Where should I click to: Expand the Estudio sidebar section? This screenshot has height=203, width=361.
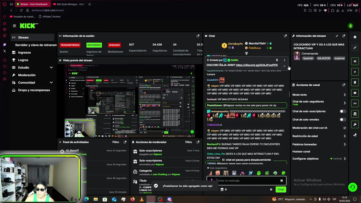[51, 68]
